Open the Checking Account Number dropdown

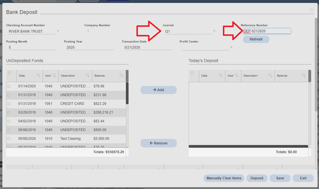(58, 31)
